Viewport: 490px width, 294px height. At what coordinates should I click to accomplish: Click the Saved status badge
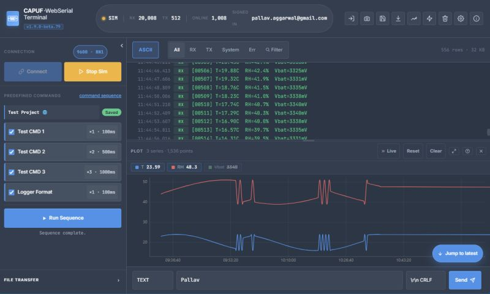point(111,113)
